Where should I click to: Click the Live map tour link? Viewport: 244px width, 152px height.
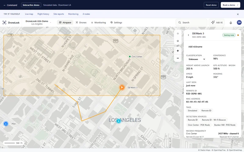tap(29, 14)
